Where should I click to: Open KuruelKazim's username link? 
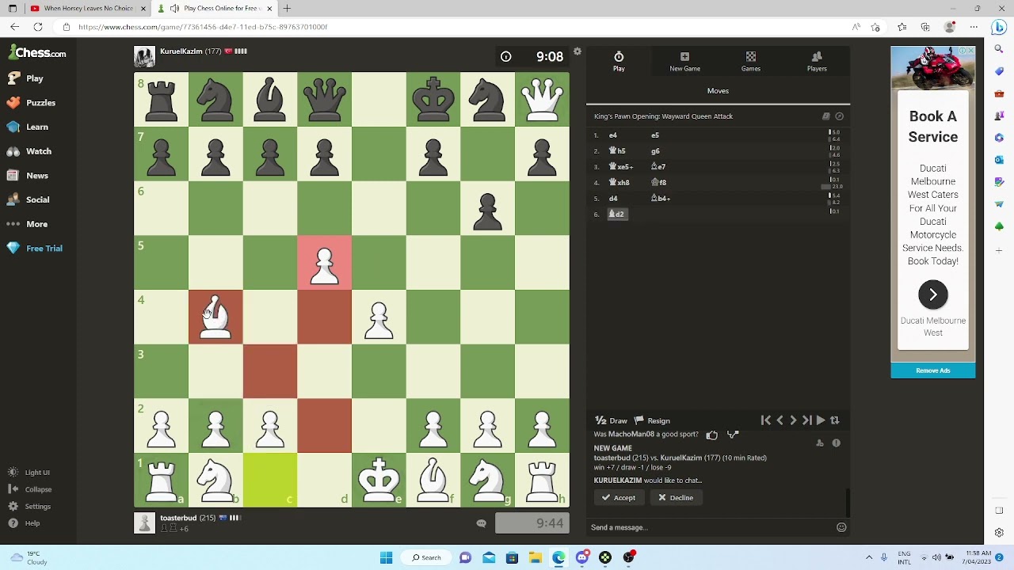coord(181,51)
